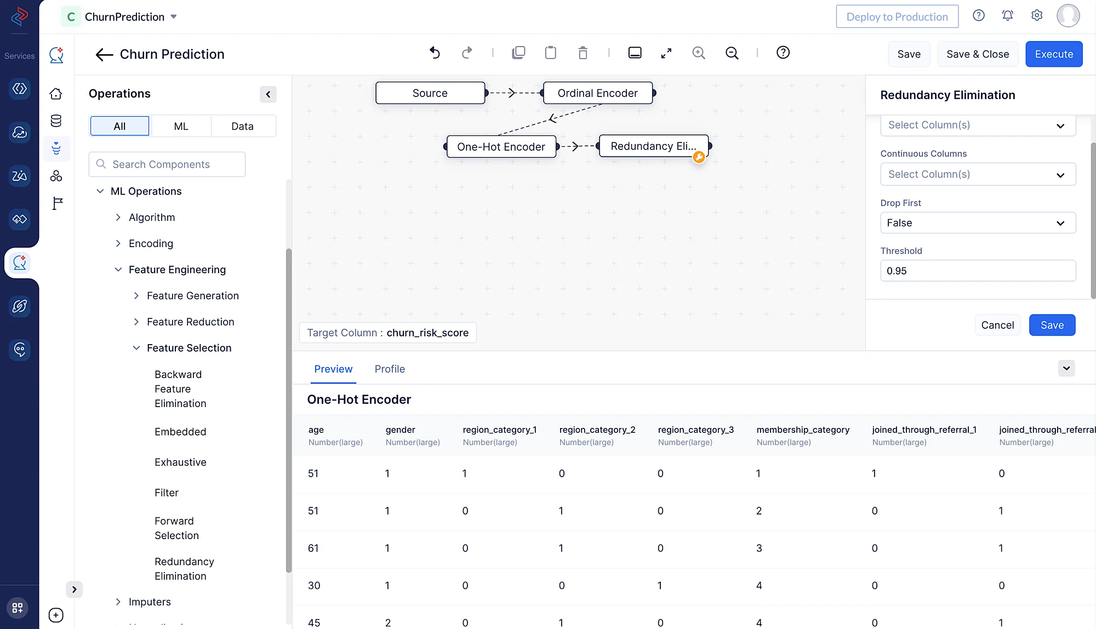1096x629 pixels.
Task: Click the zoom in magnifier icon
Action: (698, 53)
